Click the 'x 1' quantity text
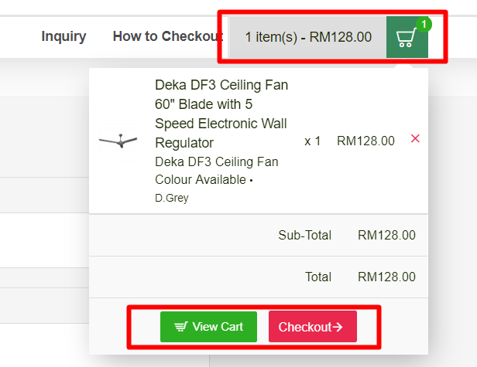This screenshot has height=367, width=477. coord(312,141)
